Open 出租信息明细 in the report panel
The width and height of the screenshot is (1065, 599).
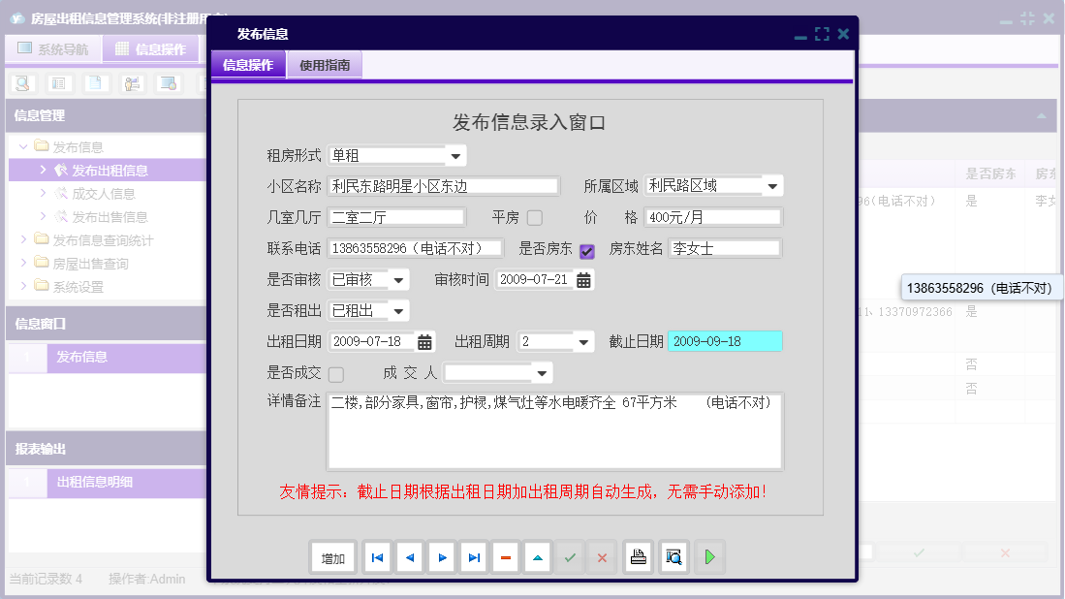[x=97, y=482]
